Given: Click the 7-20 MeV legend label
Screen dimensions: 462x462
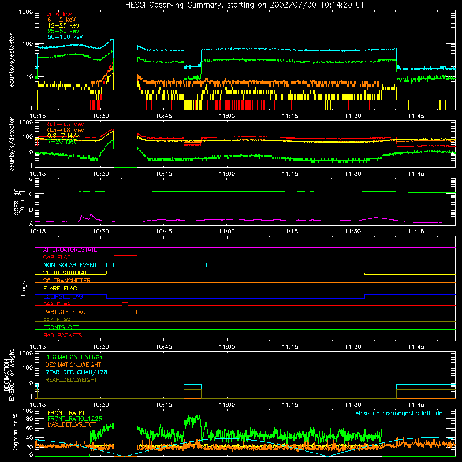Looking at the screenshot, I should [62, 141].
